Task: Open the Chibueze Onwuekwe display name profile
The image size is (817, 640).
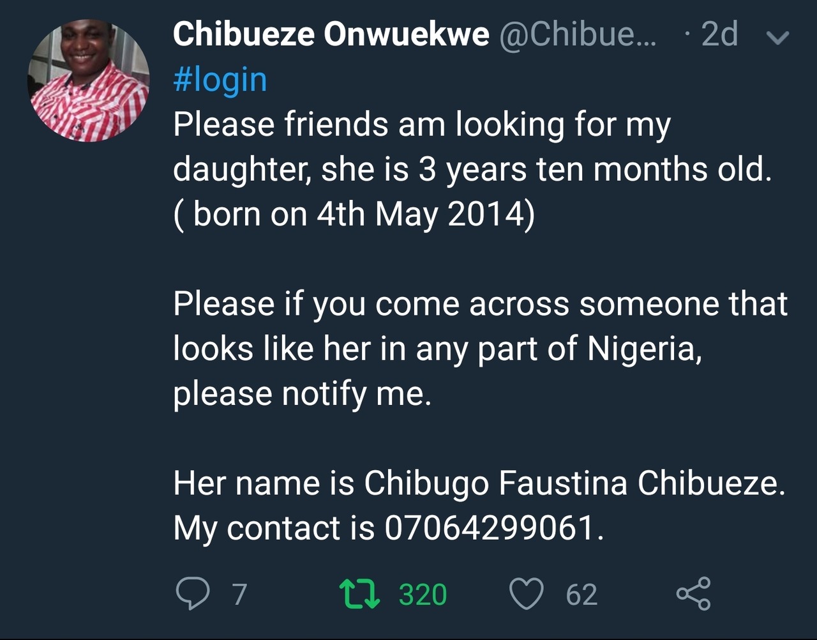Action: coord(331,34)
